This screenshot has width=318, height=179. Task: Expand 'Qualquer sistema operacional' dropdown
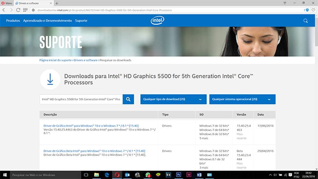(x=242, y=99)
